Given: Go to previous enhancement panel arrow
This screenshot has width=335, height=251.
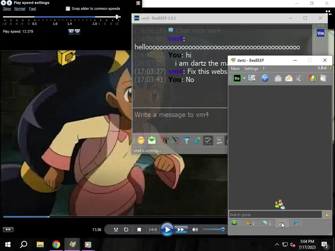Looking at the screenshot, I should 4,3.
